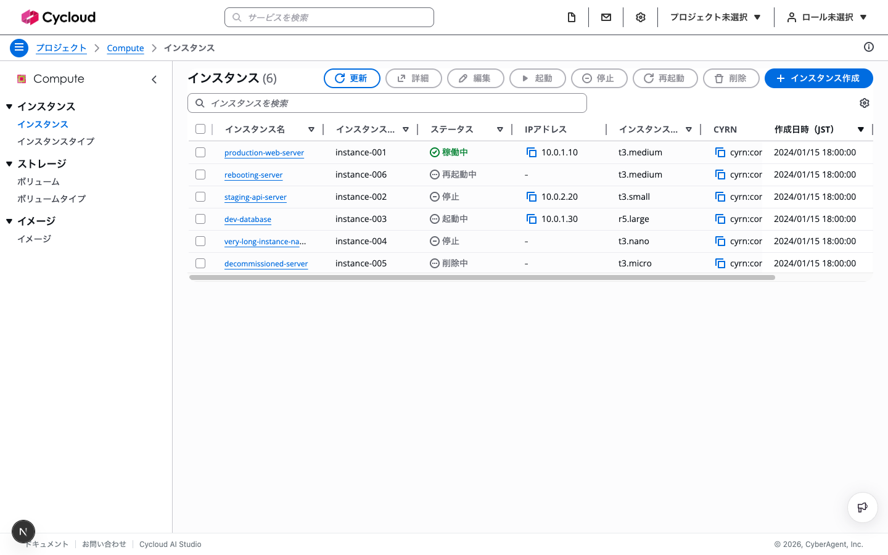Check the dev-database row checkbox
The width and height of the screenshot is (888, 555).
tap(200, 219)
